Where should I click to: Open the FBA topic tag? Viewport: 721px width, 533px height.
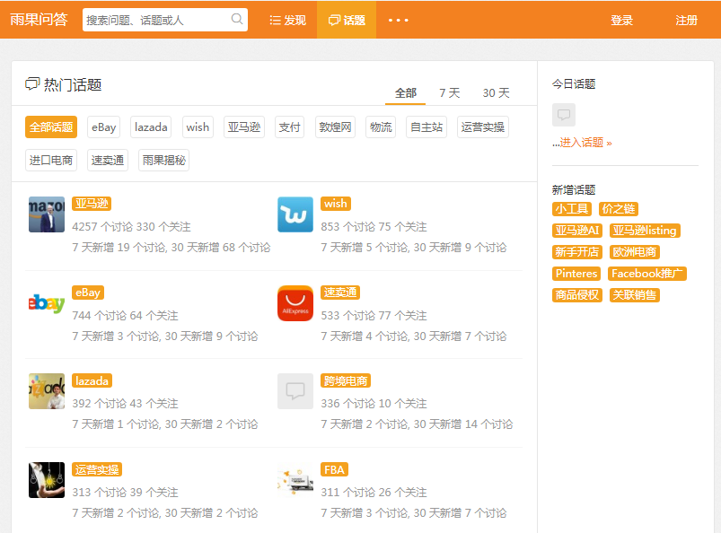click(x=334, y=469)
